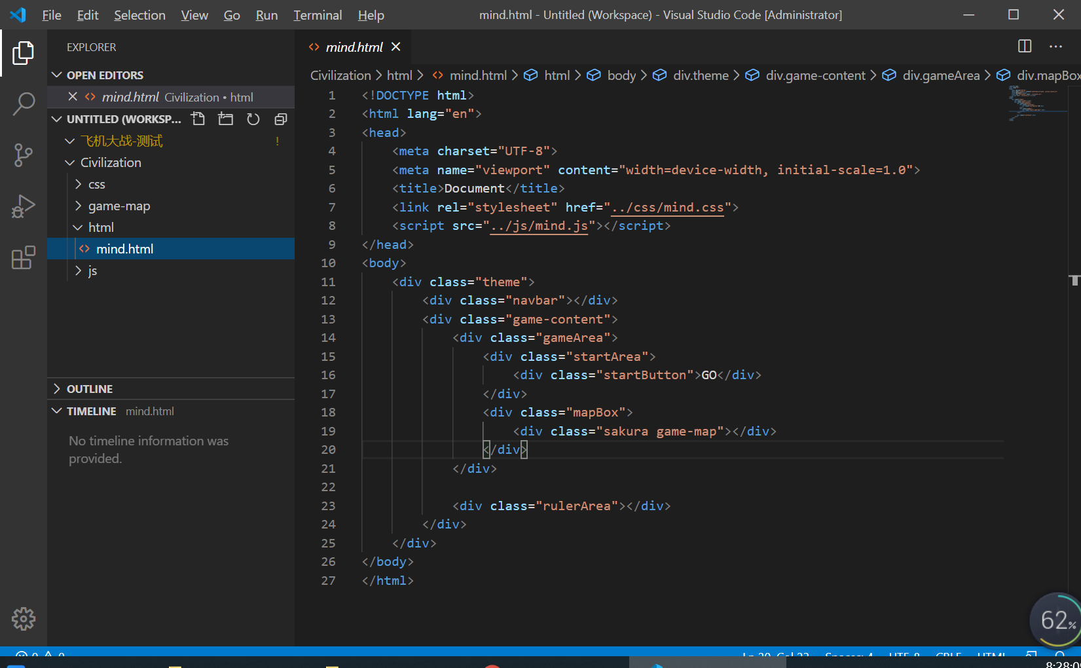
Task: Click the HTML file icon beside mind.html in tree
Action: point(84,249)
